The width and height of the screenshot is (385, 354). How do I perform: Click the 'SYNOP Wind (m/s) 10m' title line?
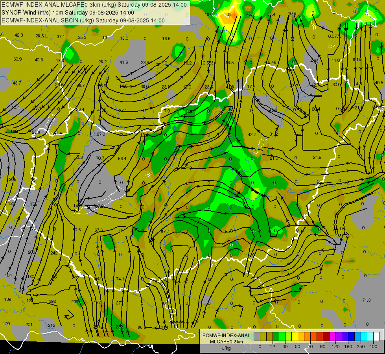(x=32, y=13)
